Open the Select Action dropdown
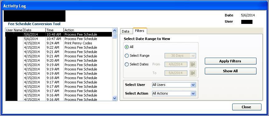The image size is (269, 116). 174,93
